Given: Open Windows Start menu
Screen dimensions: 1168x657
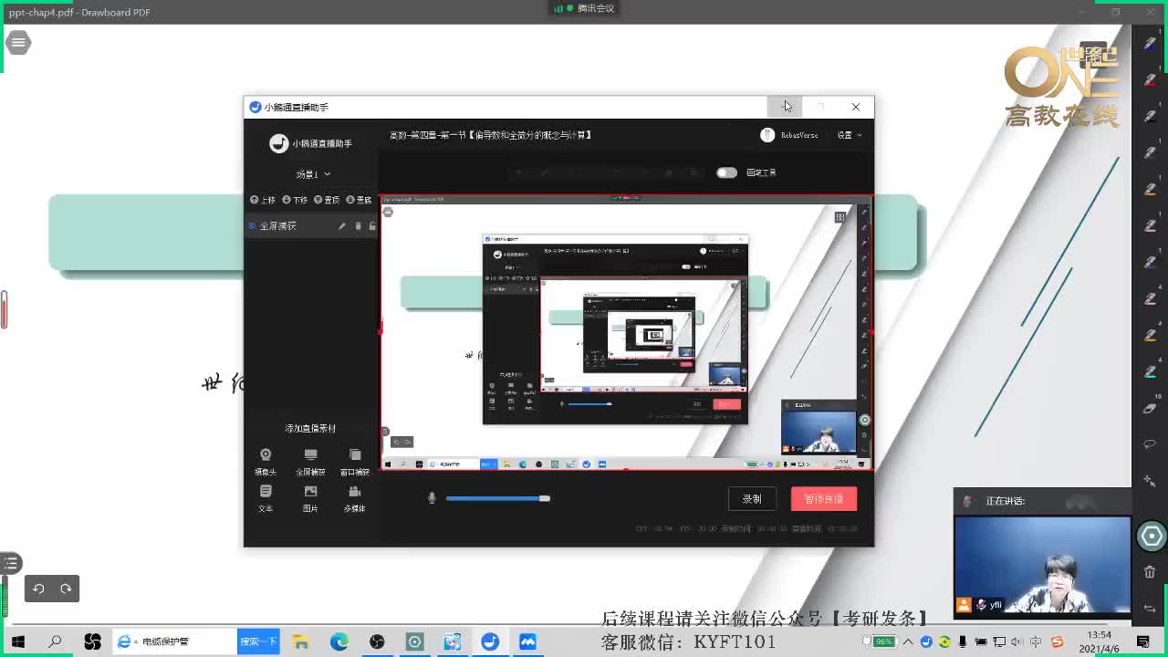Looking at the screenshot, I should (17, 641).
